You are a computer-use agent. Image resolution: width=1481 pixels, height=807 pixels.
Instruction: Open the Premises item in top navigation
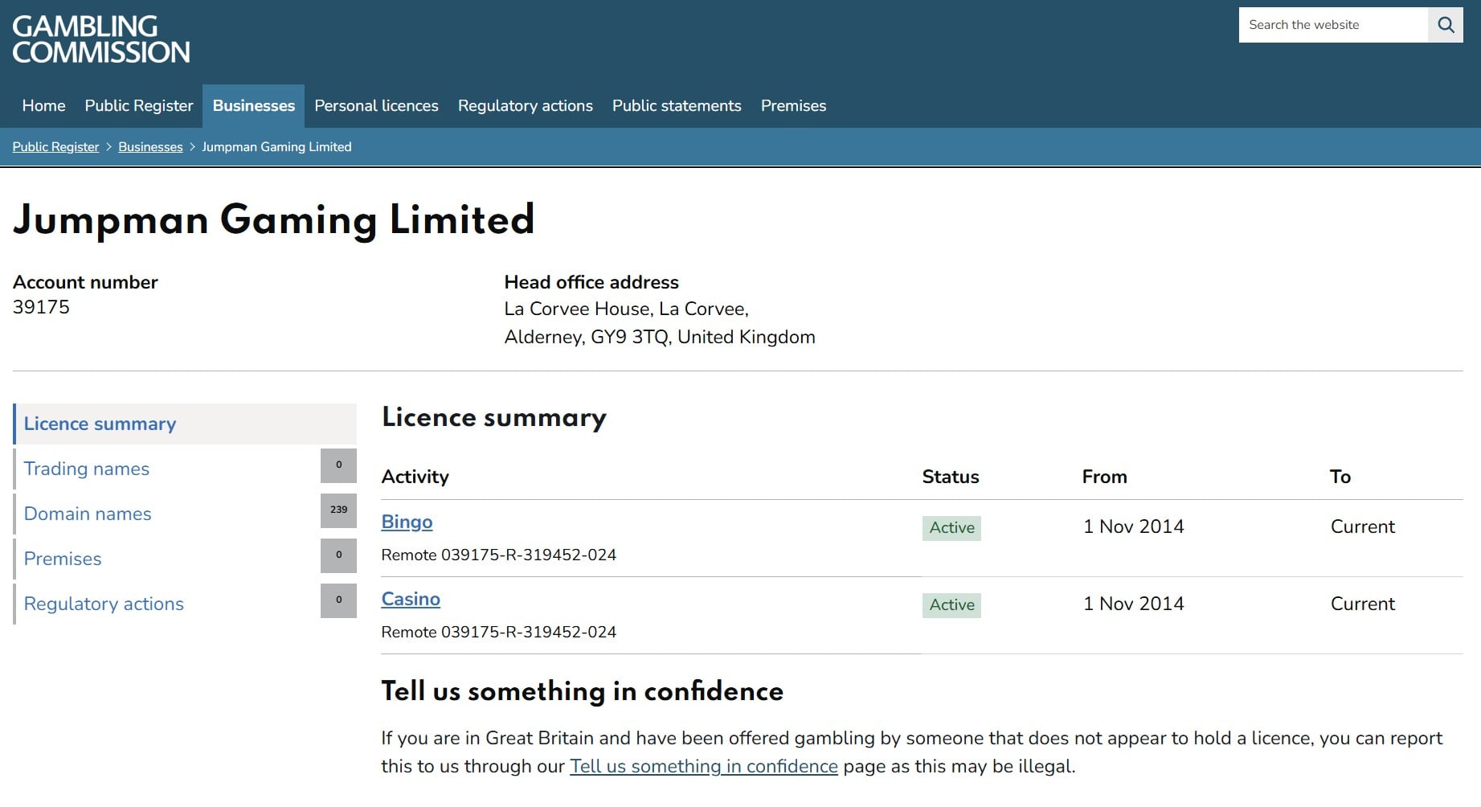coord(793,105)
